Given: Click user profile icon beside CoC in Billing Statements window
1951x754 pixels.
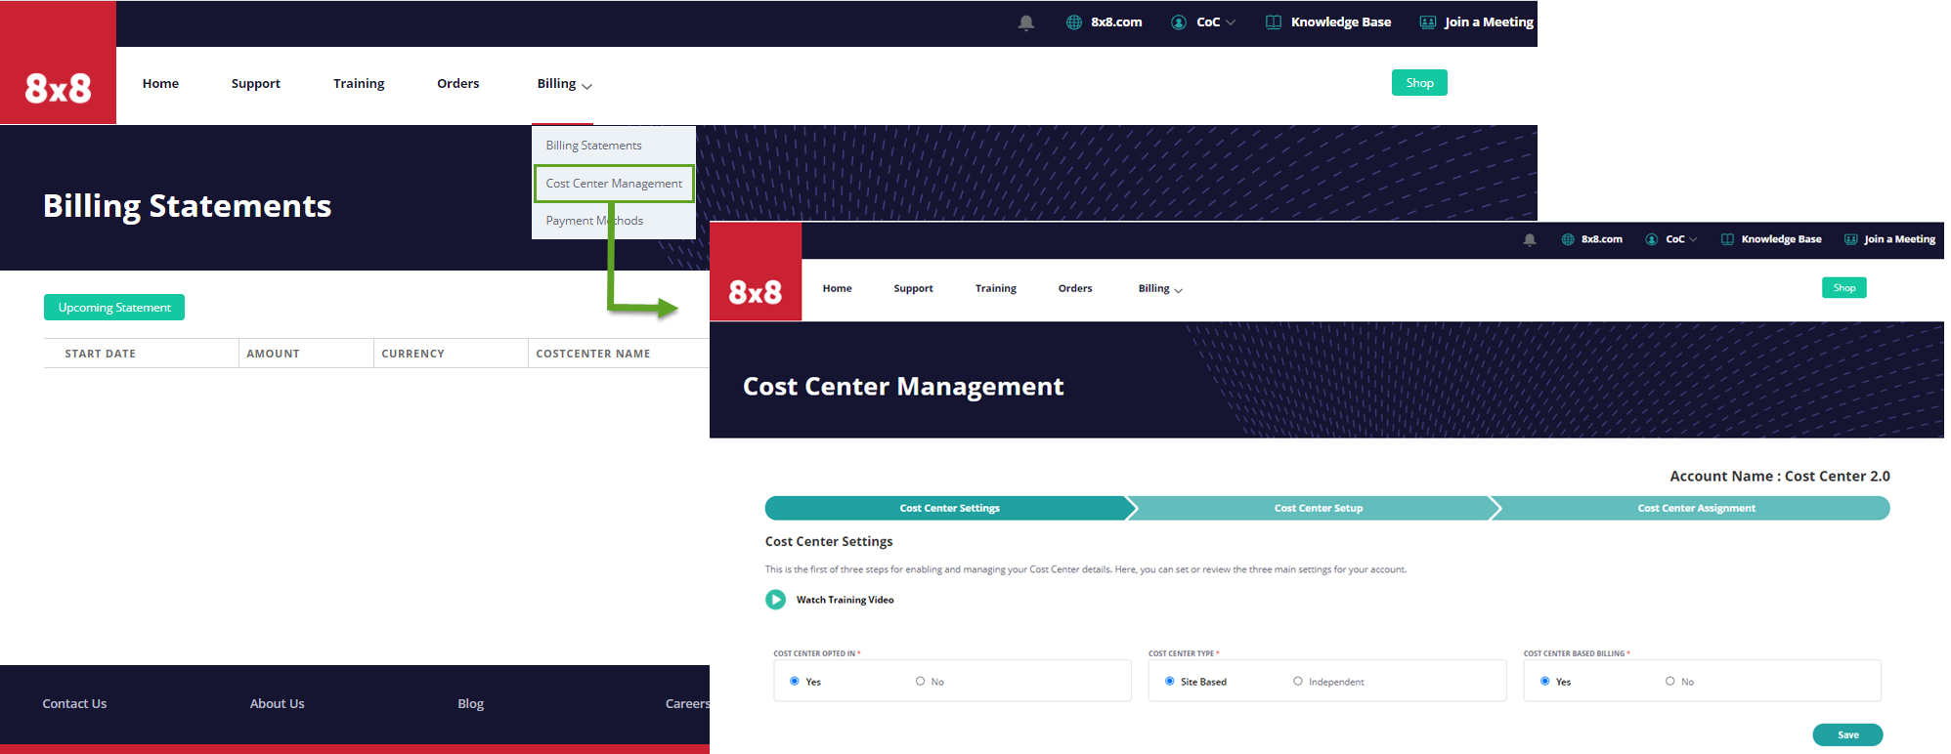Looking at the screenshot, I should (x=1179, y=22).
